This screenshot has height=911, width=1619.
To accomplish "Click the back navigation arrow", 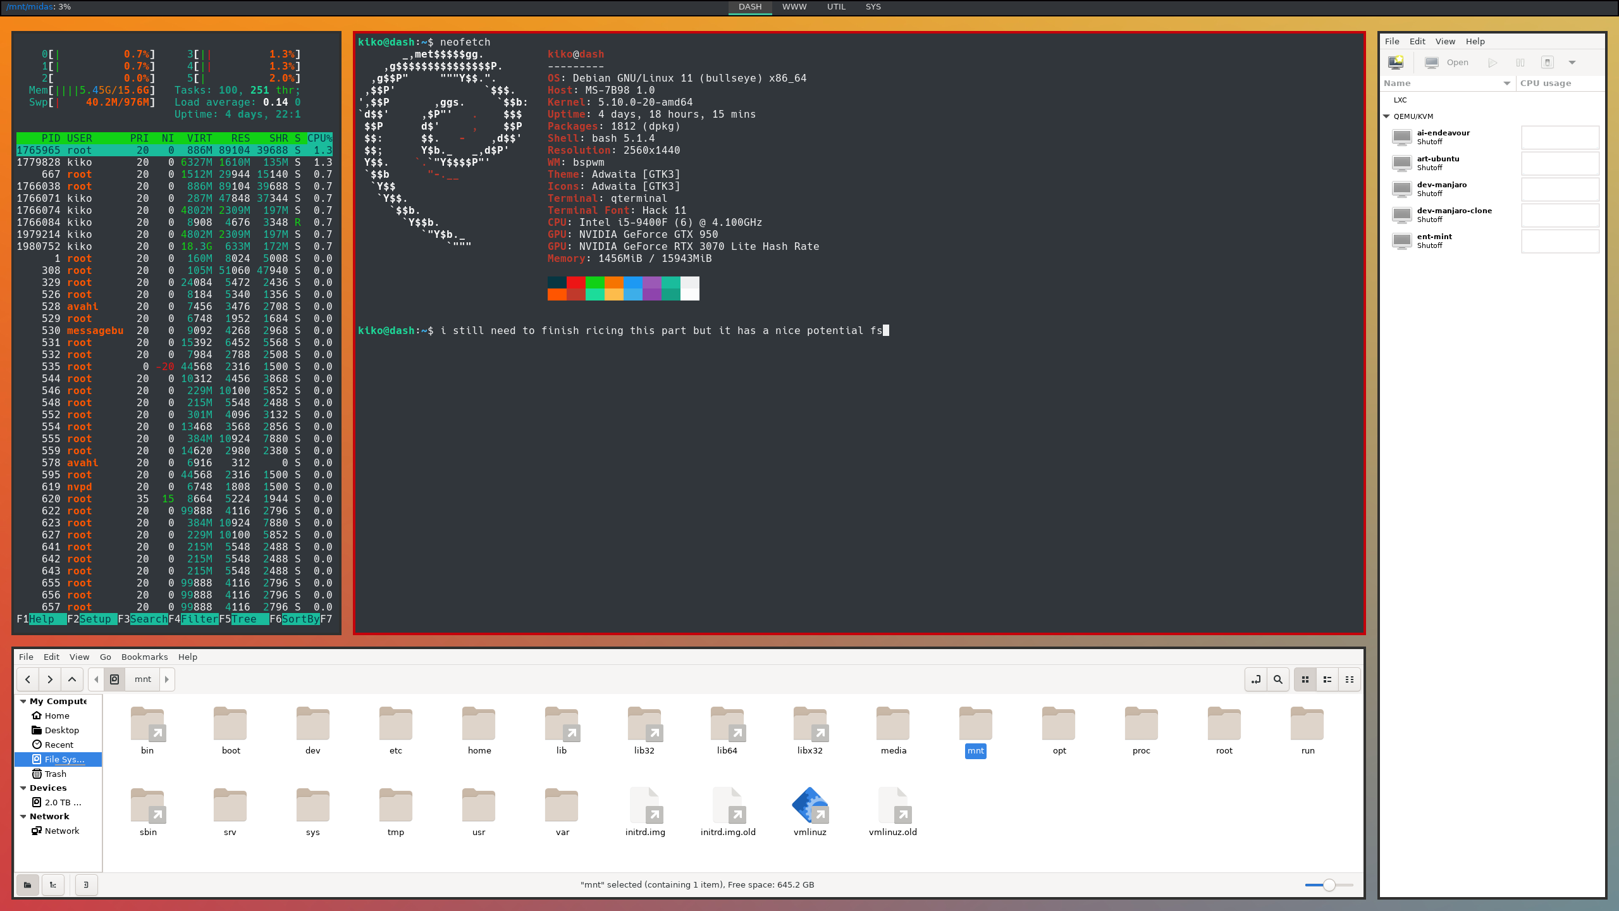I will tap(27, 679).
